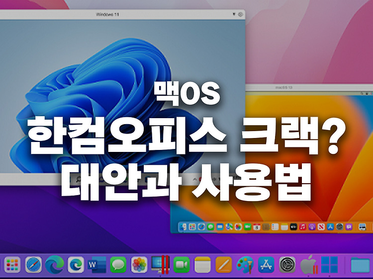Launch FaceTime in the macOS 13 VM dock
Image resolution: width=373 pixels, height=279 pixels.
coord(247,227)
